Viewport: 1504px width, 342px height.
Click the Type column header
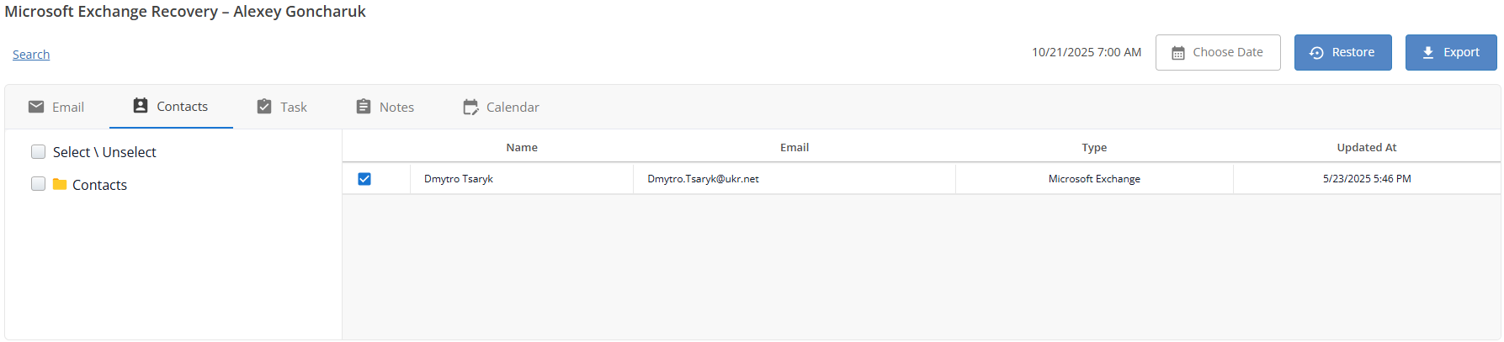(1094, 147)
